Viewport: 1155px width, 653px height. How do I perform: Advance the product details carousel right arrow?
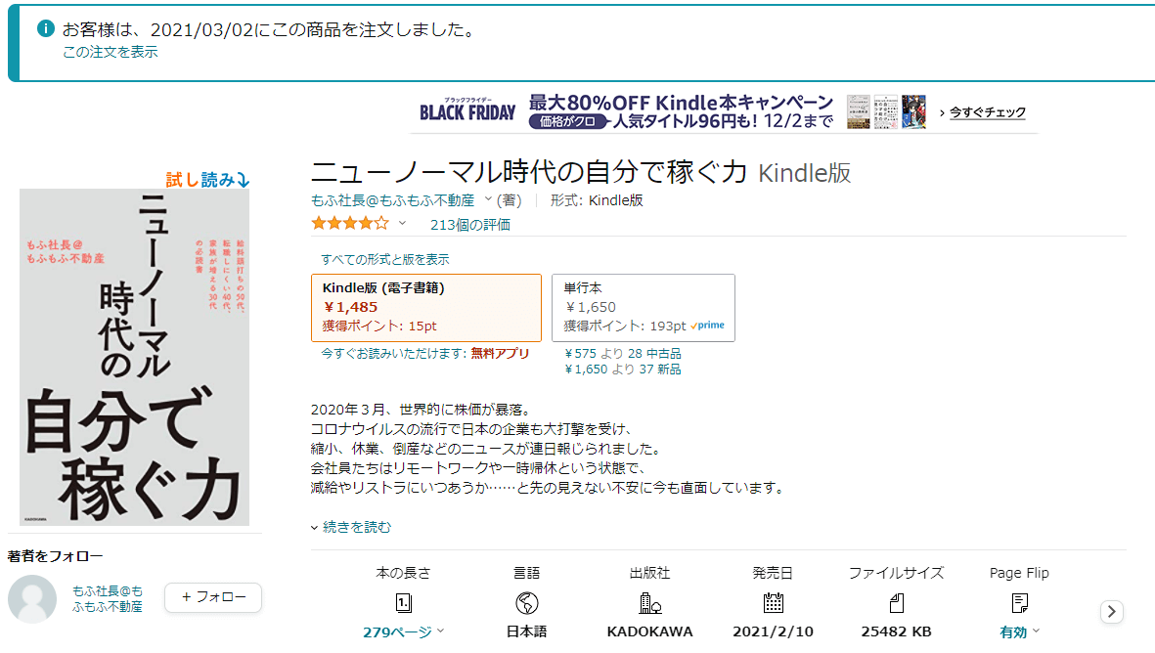click(1112, 612)
